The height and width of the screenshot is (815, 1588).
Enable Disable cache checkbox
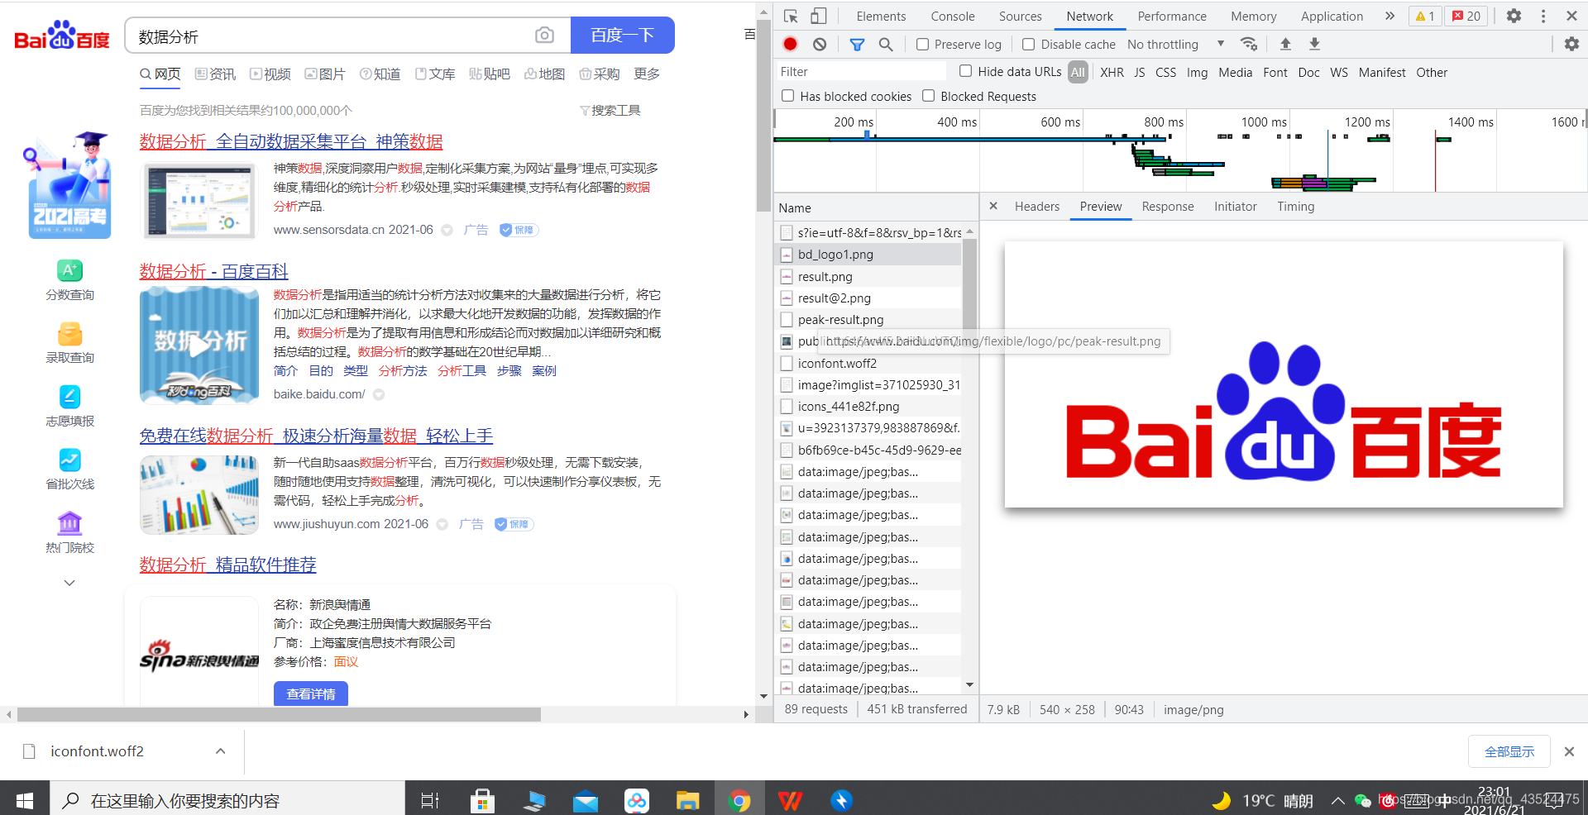1029,45
